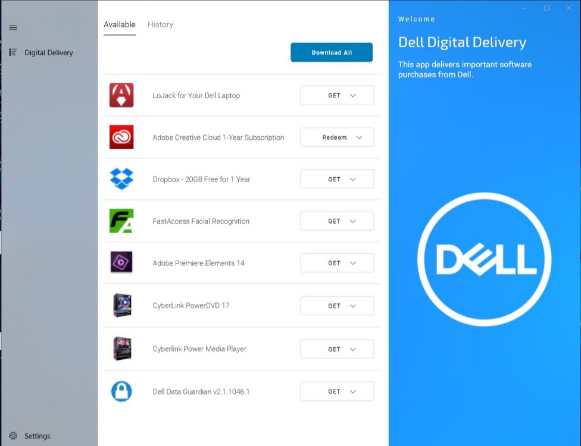Screen dimensions: 581x446
Task: Expand Redeem chevron for Adobe Creative Cloud
Action: 359,137
